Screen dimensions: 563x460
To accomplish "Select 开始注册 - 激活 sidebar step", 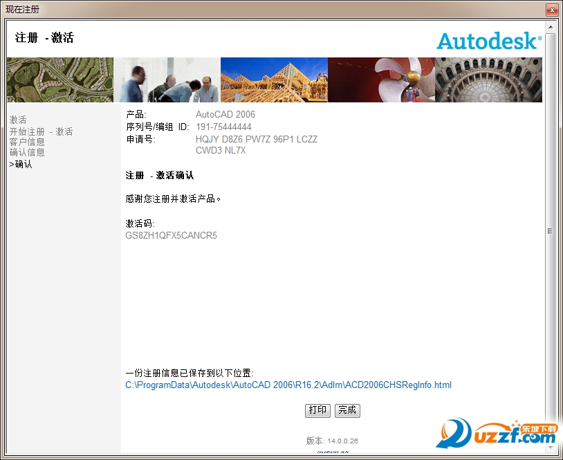I will pos(41,131).
